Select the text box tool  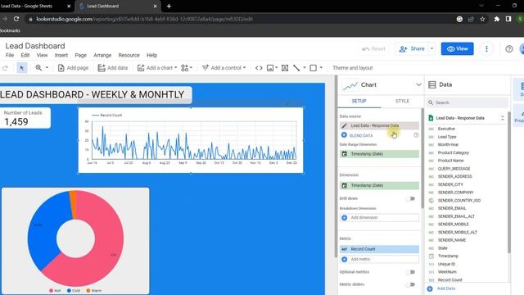click(x=285, y=68)
